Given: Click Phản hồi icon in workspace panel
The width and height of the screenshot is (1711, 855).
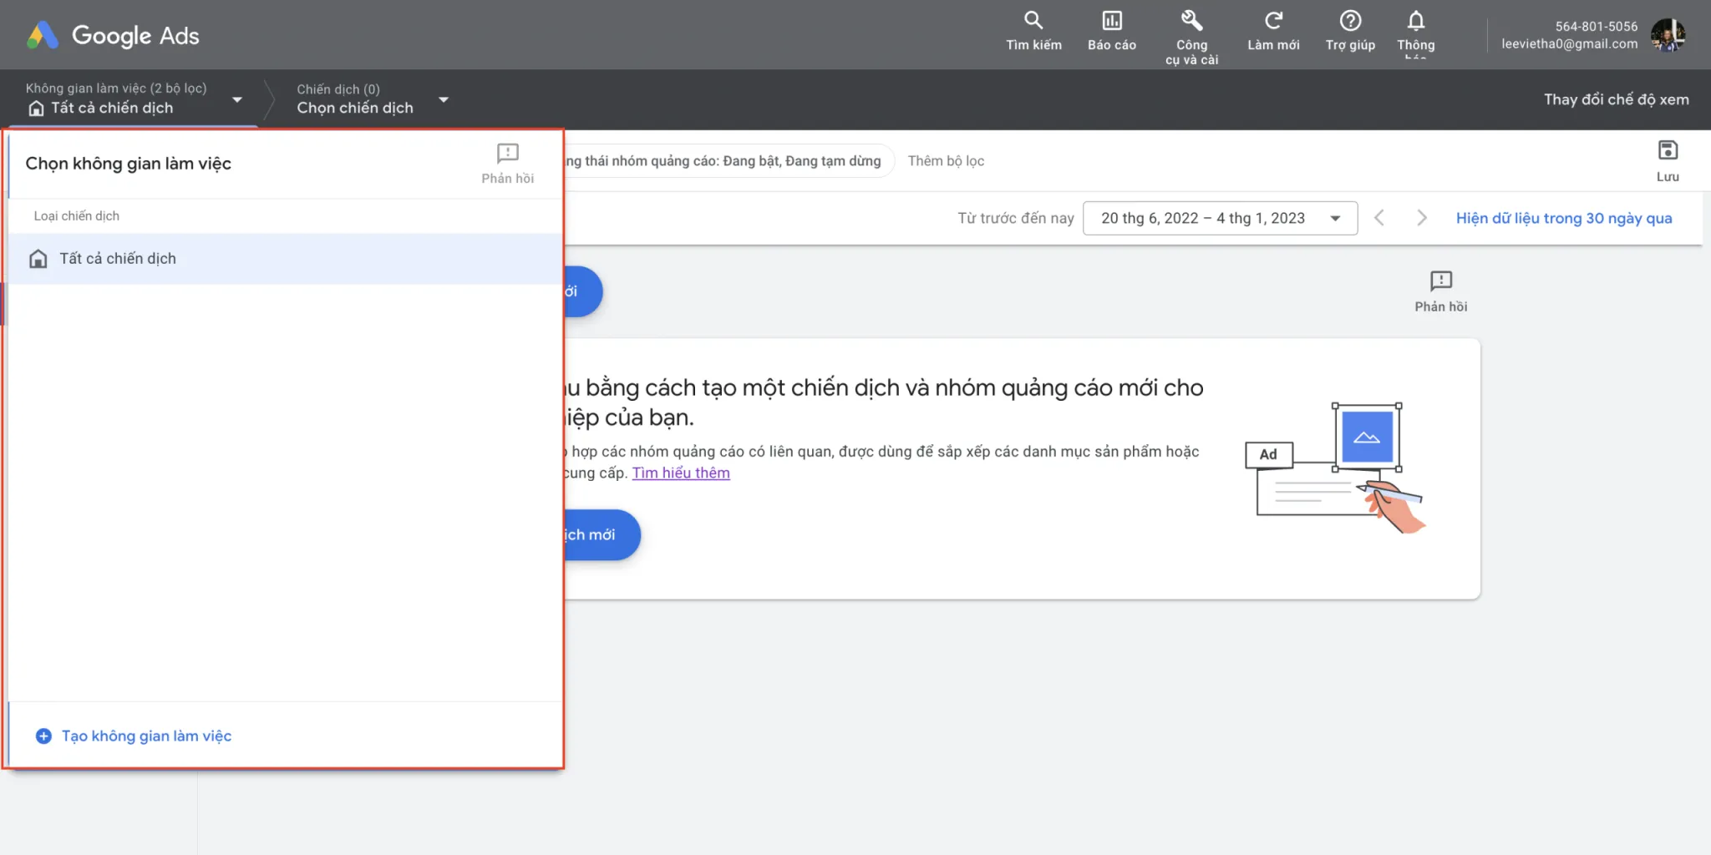Looking at the screenshot, I should (x=508, y=163).
